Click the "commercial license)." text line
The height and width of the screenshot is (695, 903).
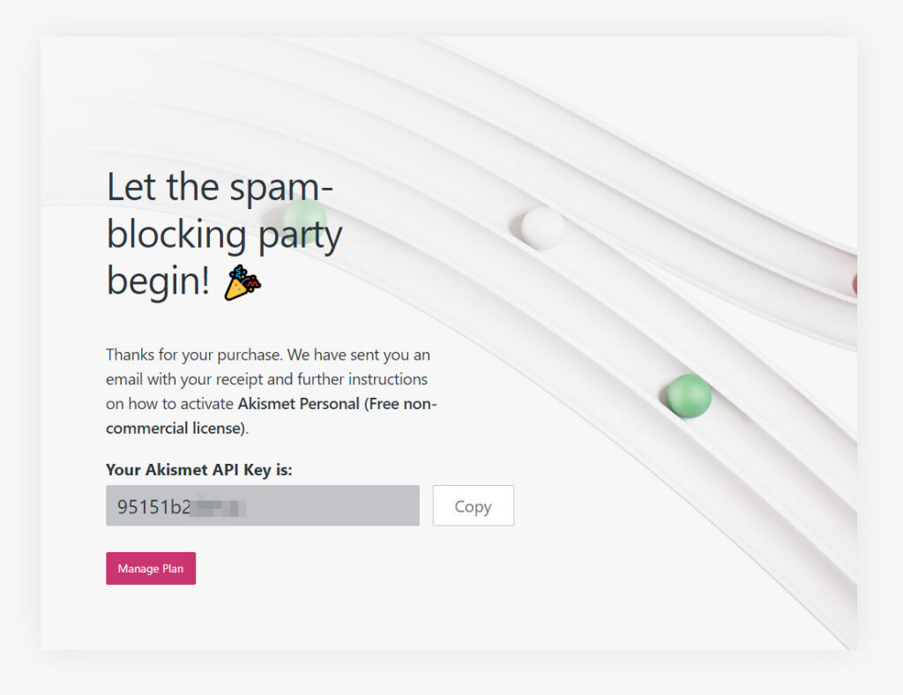[x=177, y=429]
